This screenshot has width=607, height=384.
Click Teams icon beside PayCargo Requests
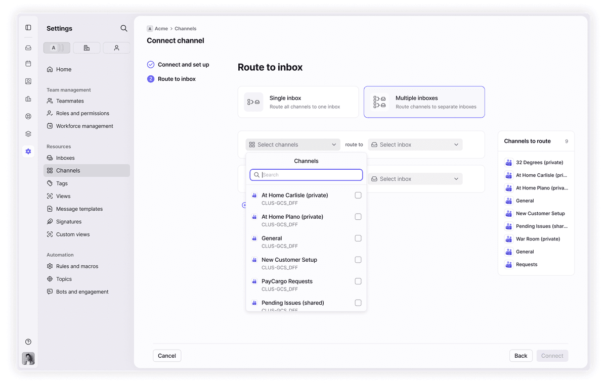click(x=254, y=281)
